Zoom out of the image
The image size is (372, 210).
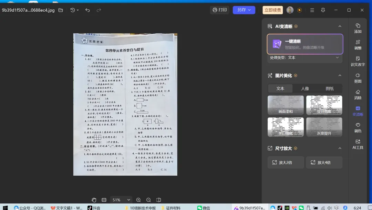(x=148, y=200)
